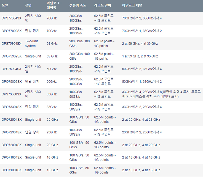The image size is (203, 179).
Task: Click the 샘플링 속도 column header
Action: click(78, 5)
